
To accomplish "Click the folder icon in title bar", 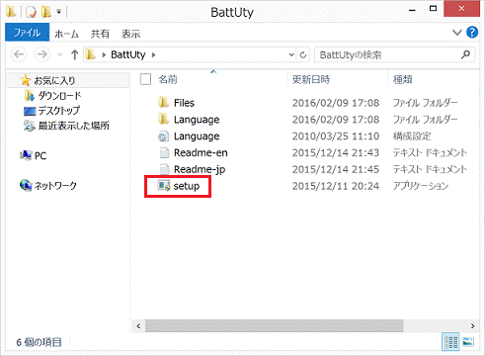I will (11, 12).
